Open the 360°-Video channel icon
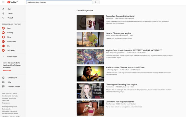Screen dimensions: 186x117 pos(3,50)
